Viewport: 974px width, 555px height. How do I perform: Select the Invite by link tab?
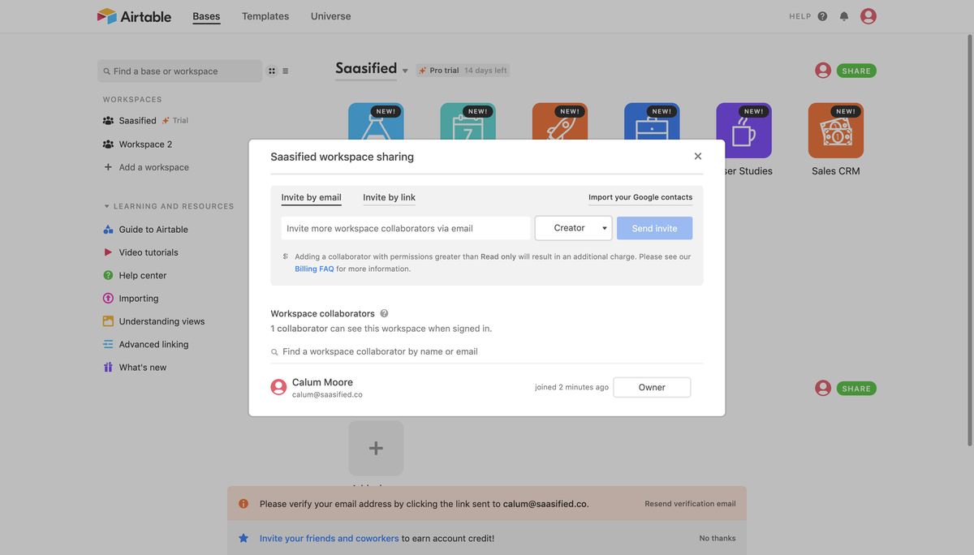[x=389, y=197]
